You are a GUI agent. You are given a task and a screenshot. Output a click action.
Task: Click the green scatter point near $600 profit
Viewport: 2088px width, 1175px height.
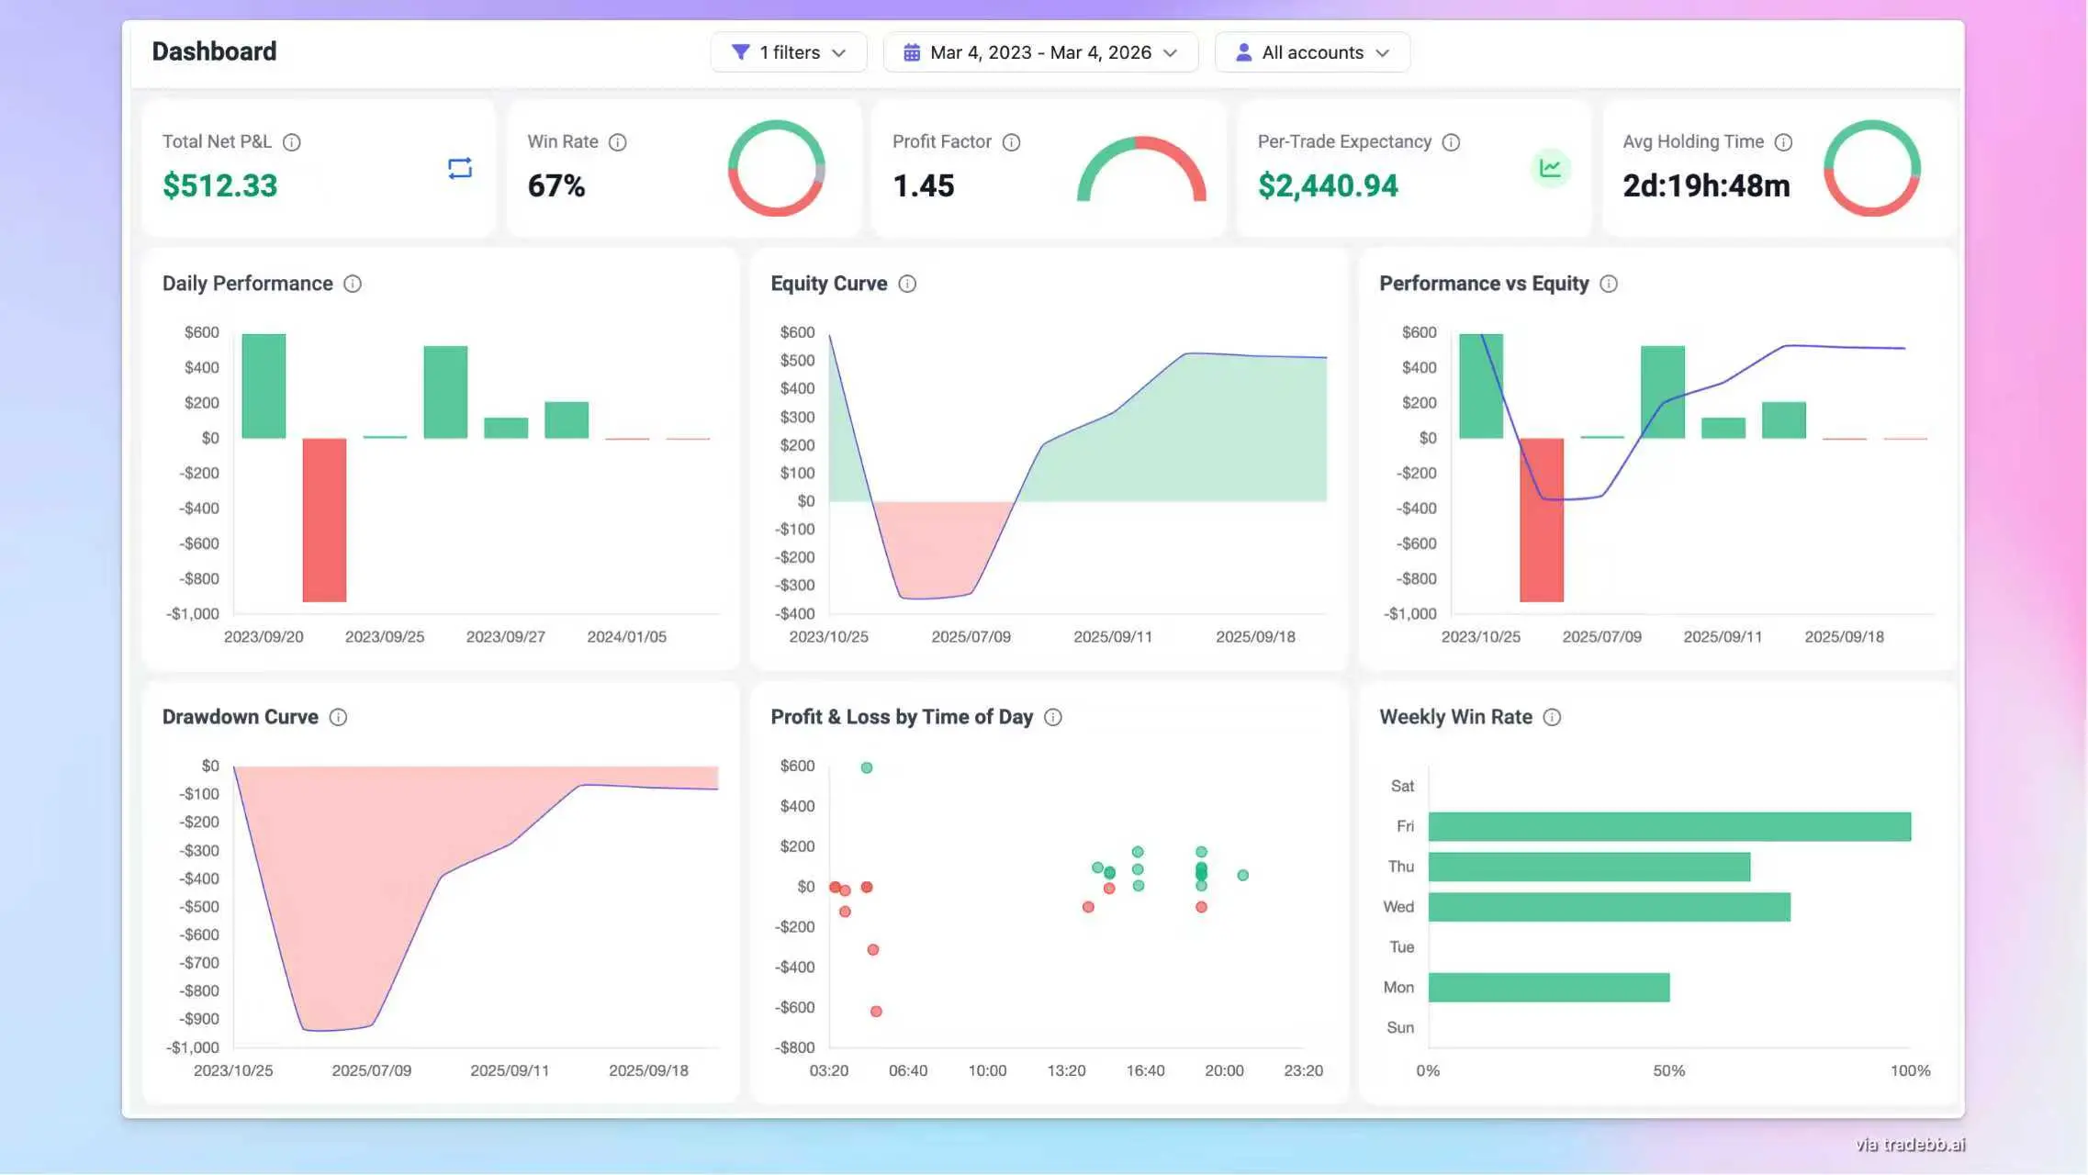coord(864,767)
